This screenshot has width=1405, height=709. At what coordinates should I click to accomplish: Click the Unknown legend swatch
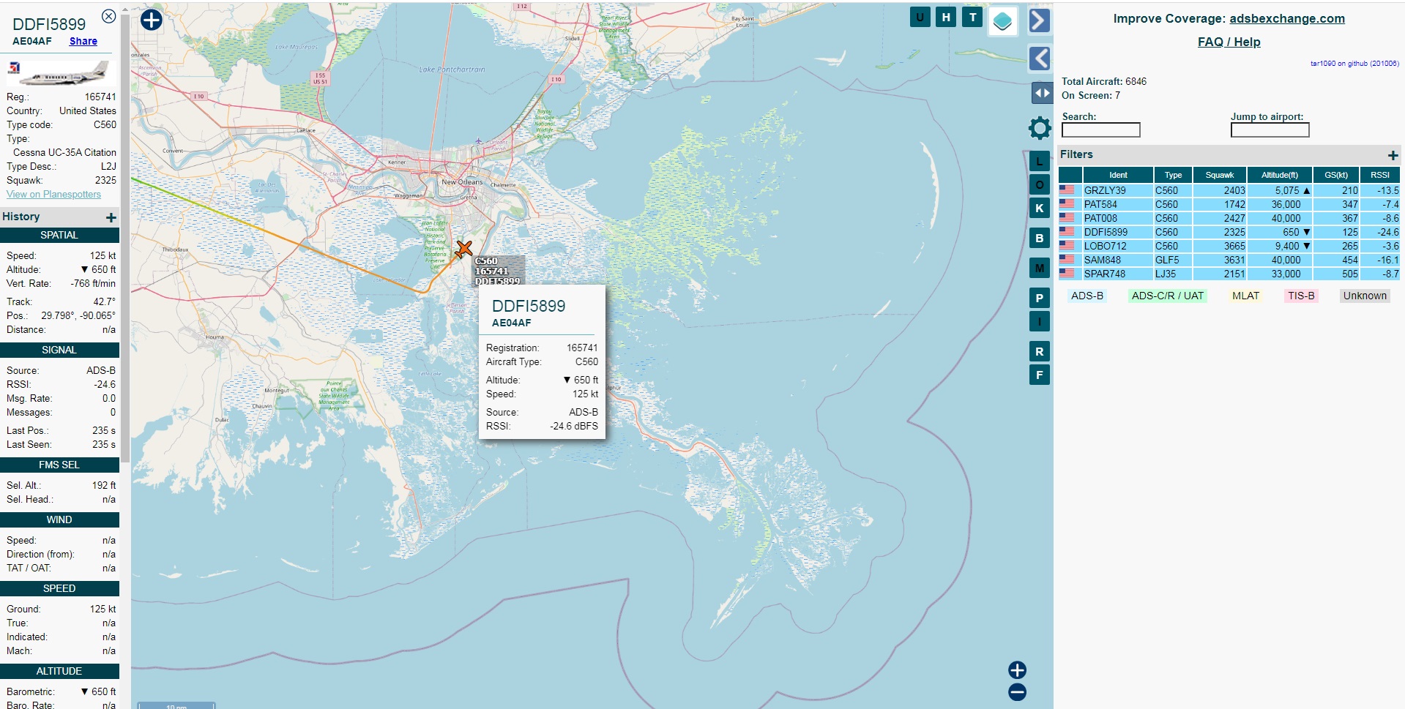click(1365, 296)
